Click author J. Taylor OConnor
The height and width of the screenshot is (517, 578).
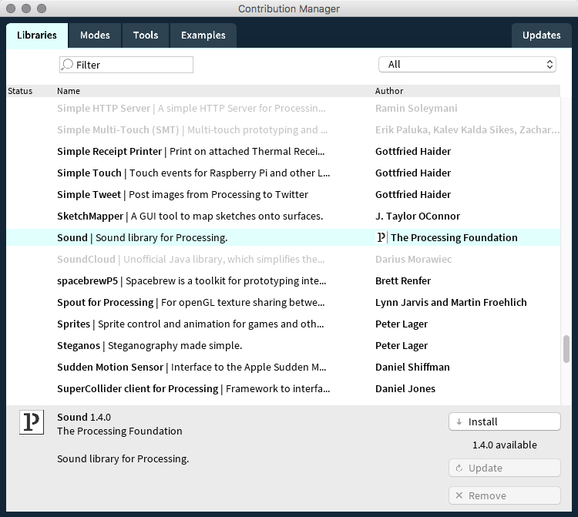(418, 216)
